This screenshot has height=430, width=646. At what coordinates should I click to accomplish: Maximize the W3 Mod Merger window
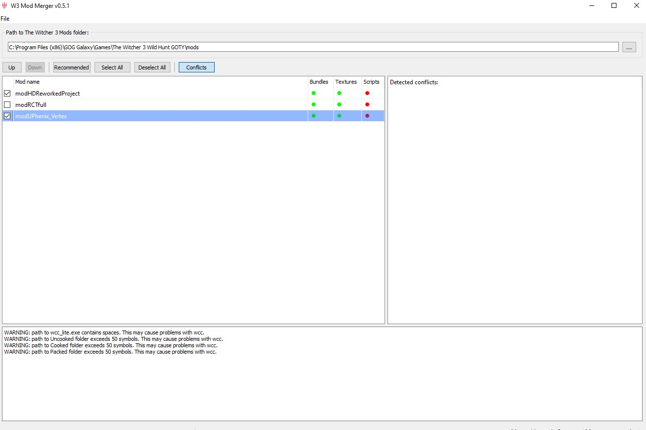[x=614, y=5]
